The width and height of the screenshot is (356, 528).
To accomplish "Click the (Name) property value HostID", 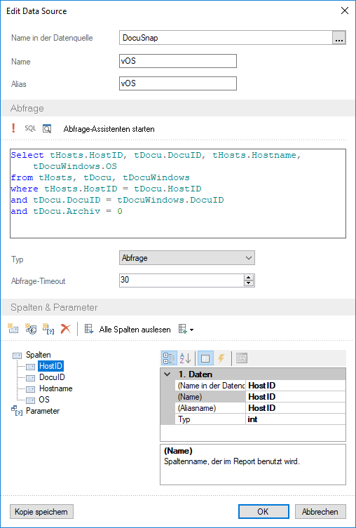I will tap(296, 397).
